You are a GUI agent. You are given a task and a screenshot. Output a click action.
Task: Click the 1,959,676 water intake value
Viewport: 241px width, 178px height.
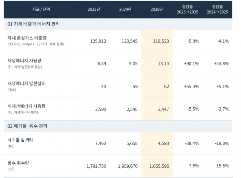128,166
